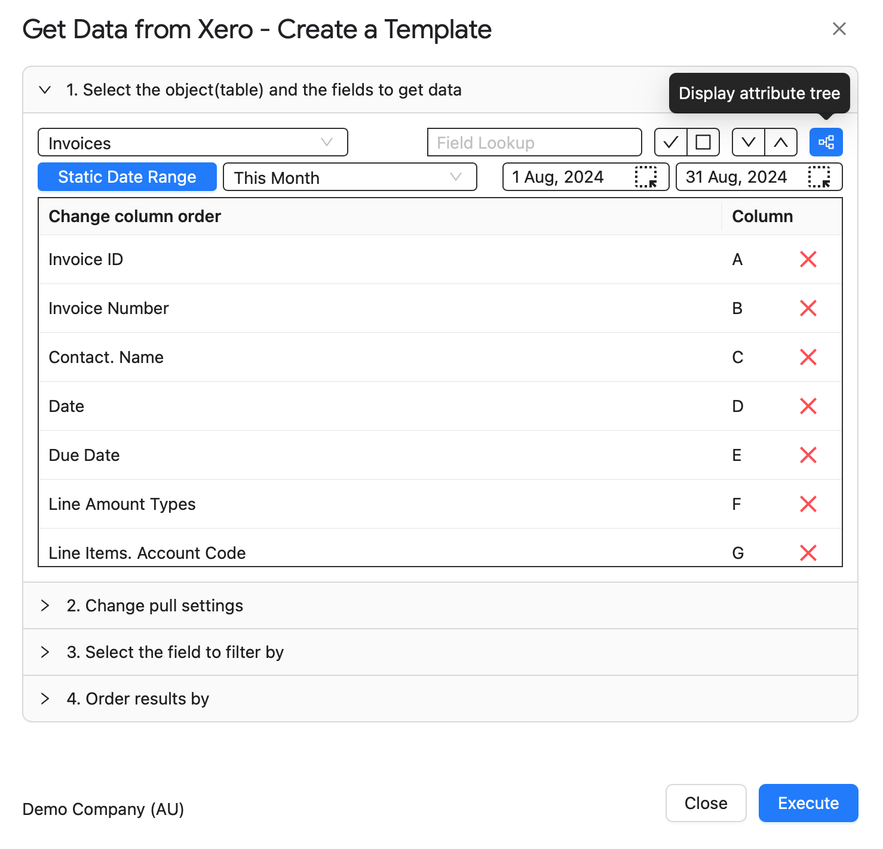
Task: Pick cell for start date 1 Aug, 2024
Action: (646, 177)
